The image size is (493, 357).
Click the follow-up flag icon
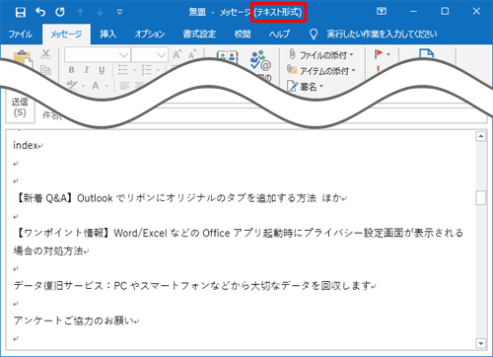(x=379, y=54)
